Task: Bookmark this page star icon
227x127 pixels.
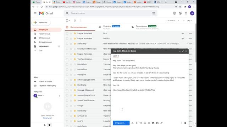Action: point(180,7)
